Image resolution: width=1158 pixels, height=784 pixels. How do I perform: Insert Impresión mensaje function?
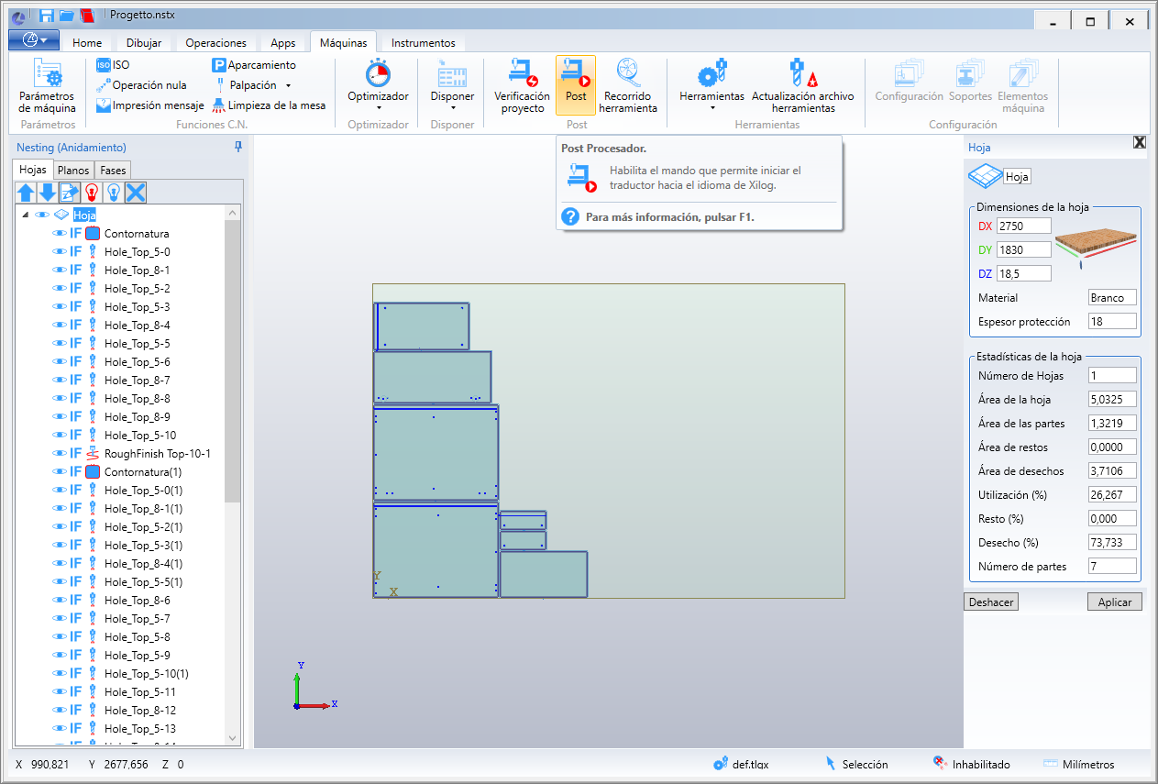(150, 105)
